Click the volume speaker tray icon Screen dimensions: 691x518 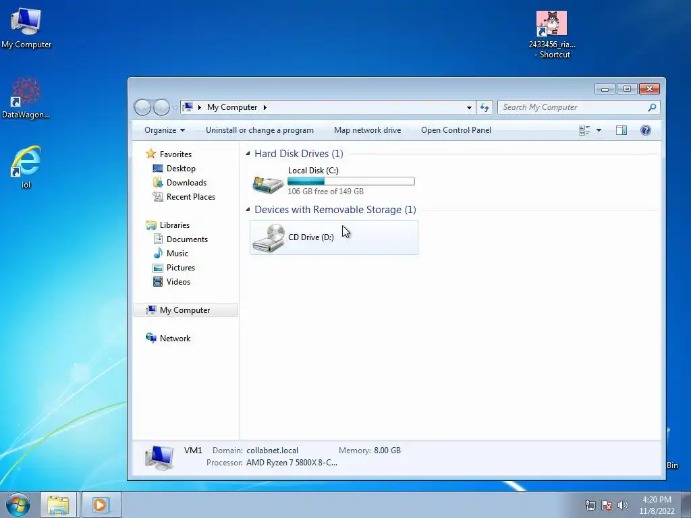tap(622, 505)
